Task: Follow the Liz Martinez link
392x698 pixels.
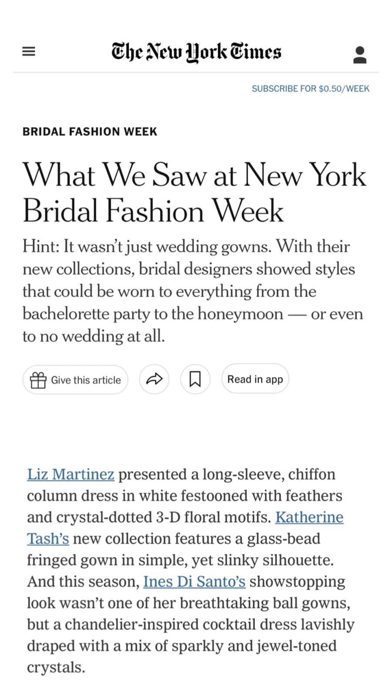Action: [x=71, y=474]
